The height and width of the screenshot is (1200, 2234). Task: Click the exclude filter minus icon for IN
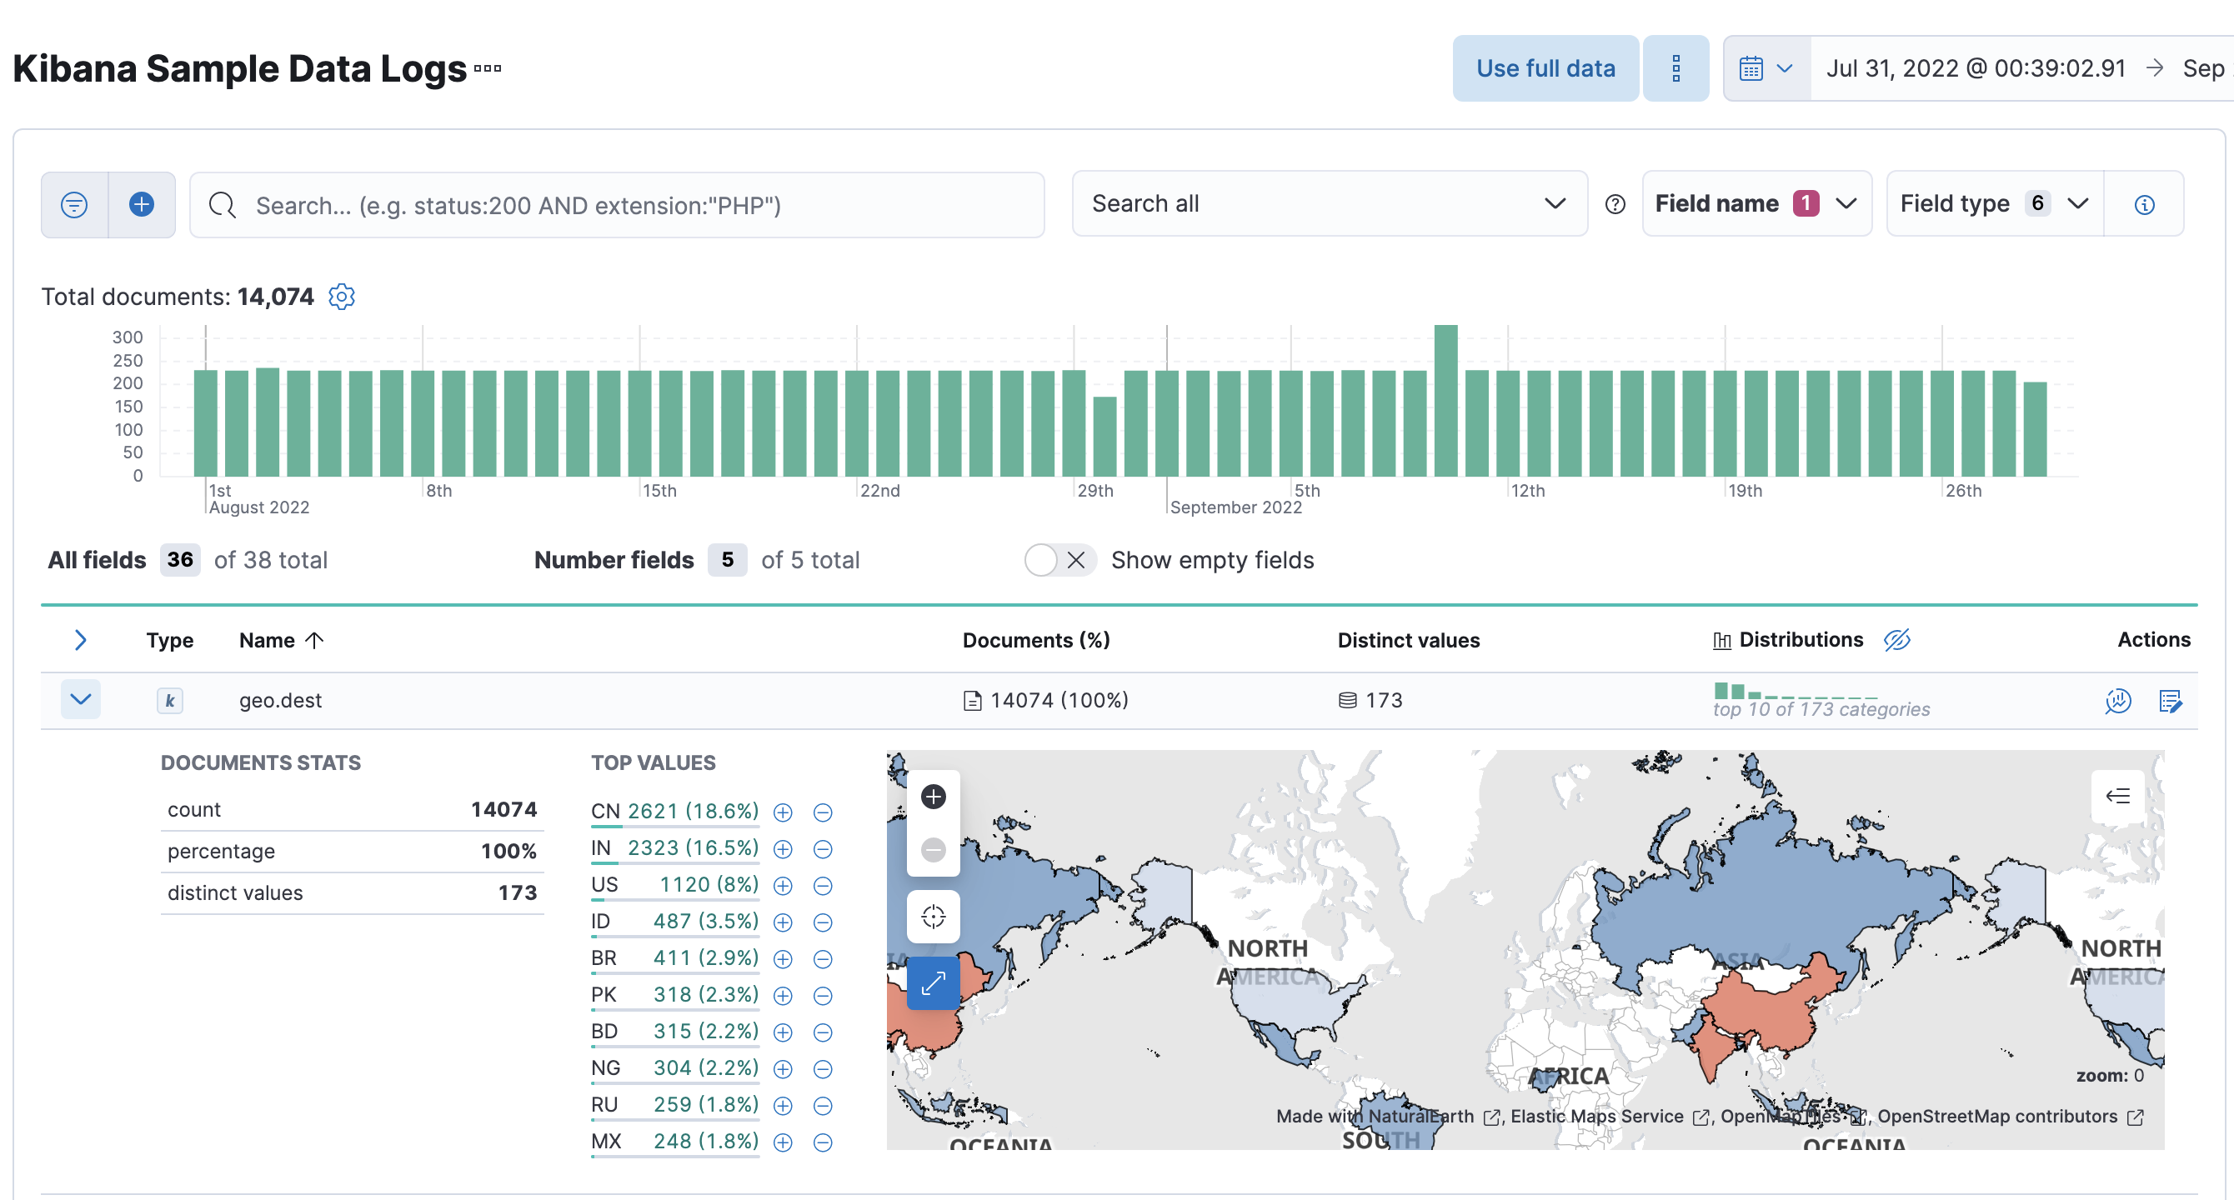[824, 848]
